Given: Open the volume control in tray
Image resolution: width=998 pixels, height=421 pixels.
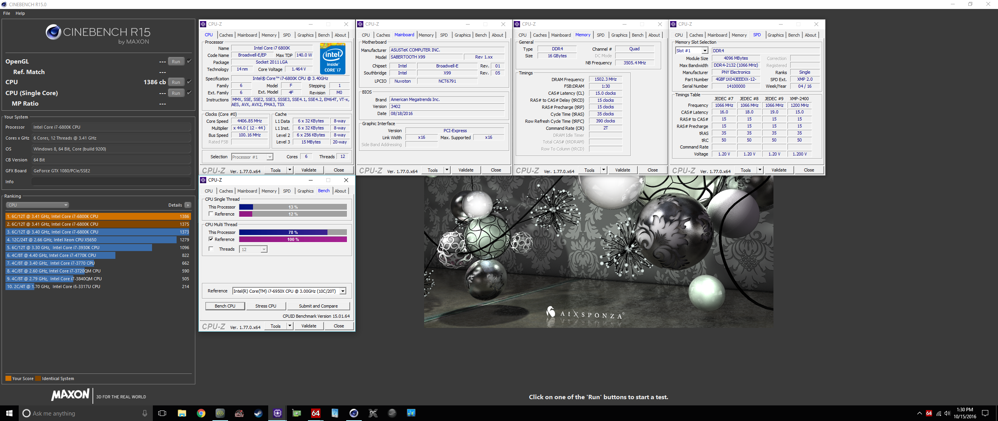Looking at the screenshot, I should (x=947, y=413).
